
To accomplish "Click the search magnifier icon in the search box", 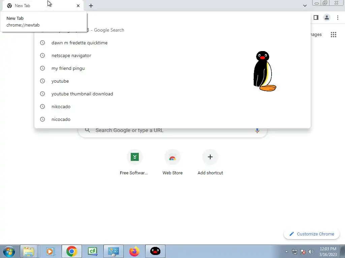I will coord(87,130).
